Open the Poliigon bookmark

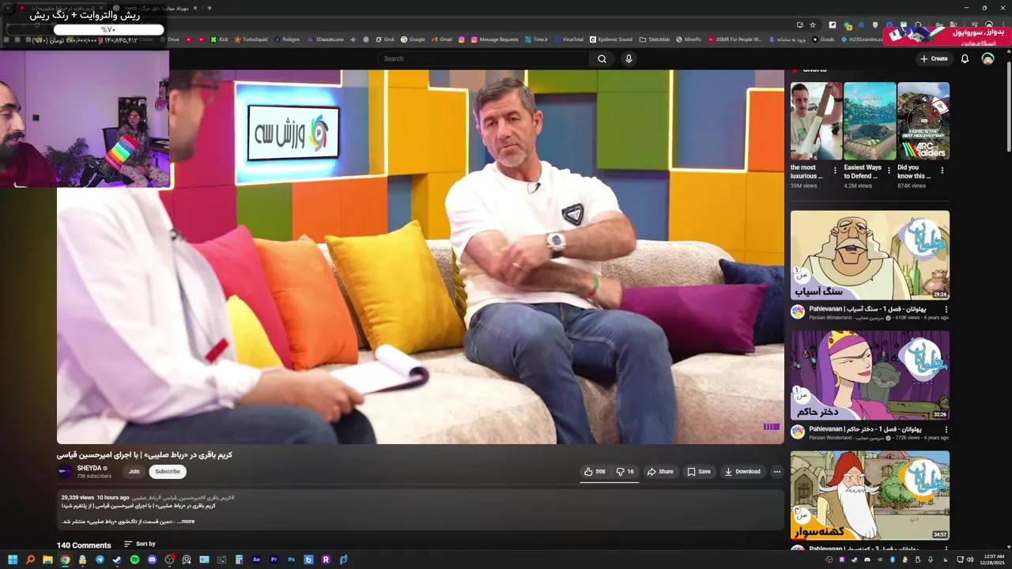pos(286,40)
